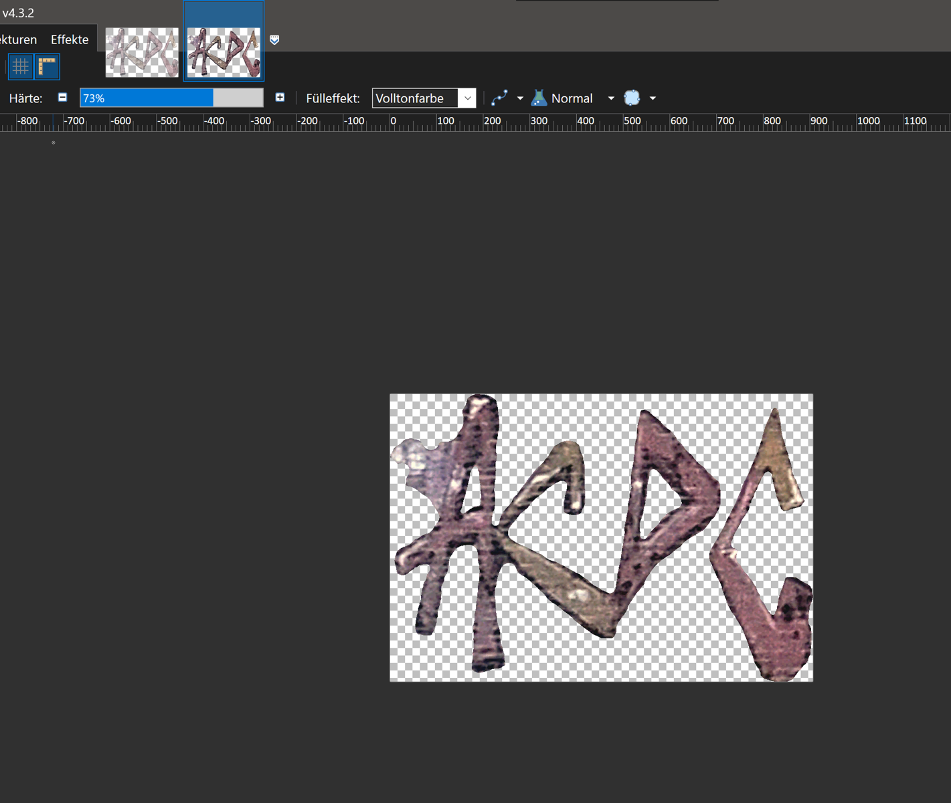The height and width of the screenshot is (803, 951).
Task: Click the Normal blend mode label
Action: point(572,98)
